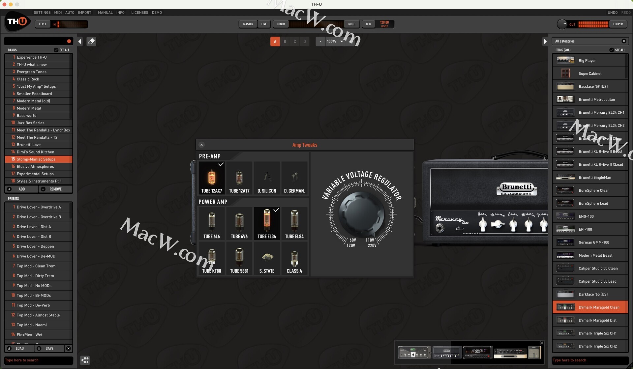
Task: Clear presets with the X button
Action: 68,348
